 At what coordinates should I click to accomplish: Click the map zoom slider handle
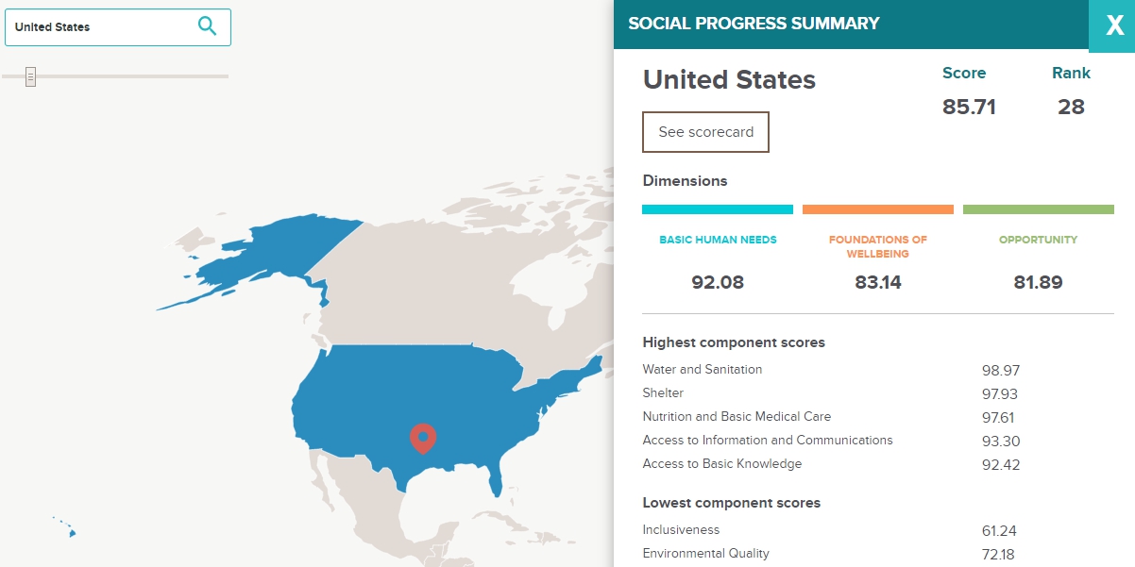(30, 77)
